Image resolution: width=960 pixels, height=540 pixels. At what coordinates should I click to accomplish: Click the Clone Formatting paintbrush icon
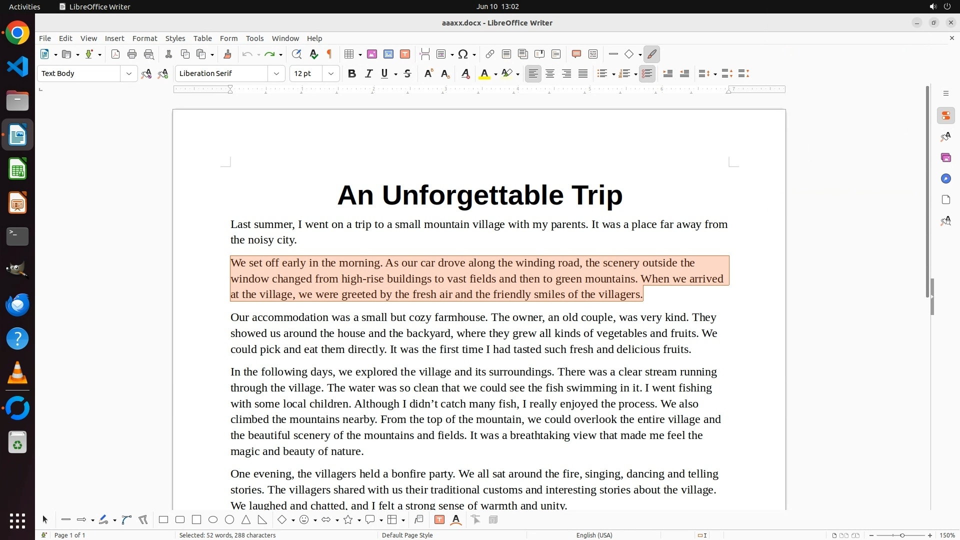click(x=227, y=54)
